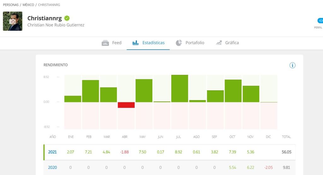
Task: Click the Gráfica trend line icon
Action: (219, 43)
